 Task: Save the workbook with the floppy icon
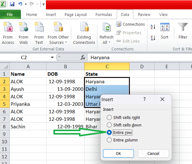pos(12,4)
